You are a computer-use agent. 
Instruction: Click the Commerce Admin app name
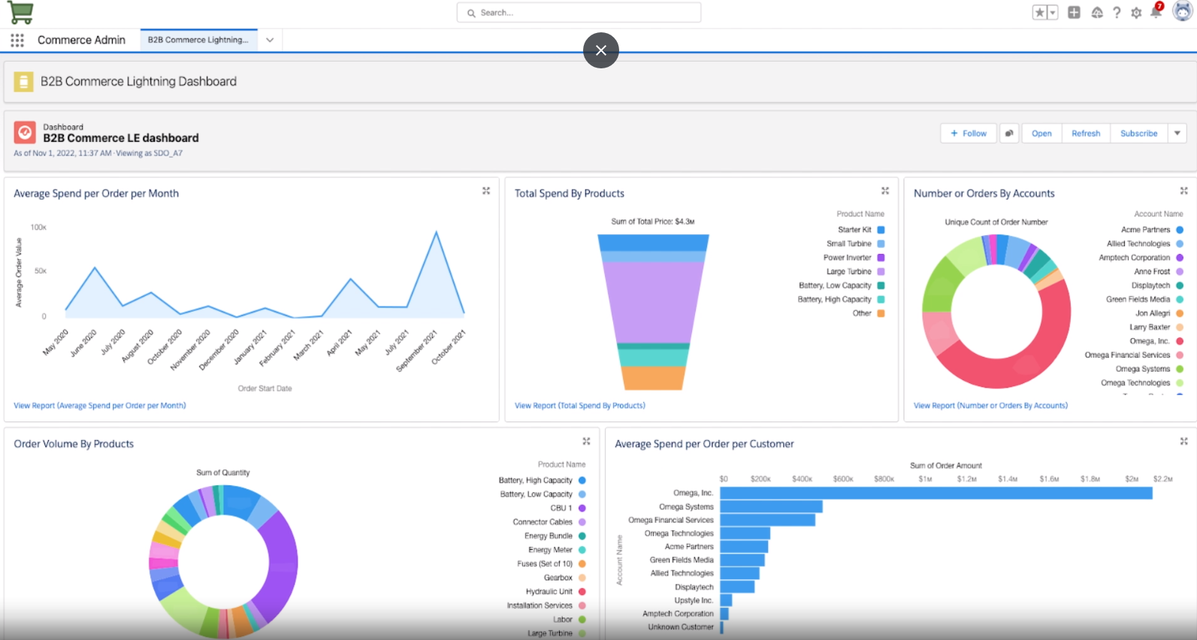[81, 40]
